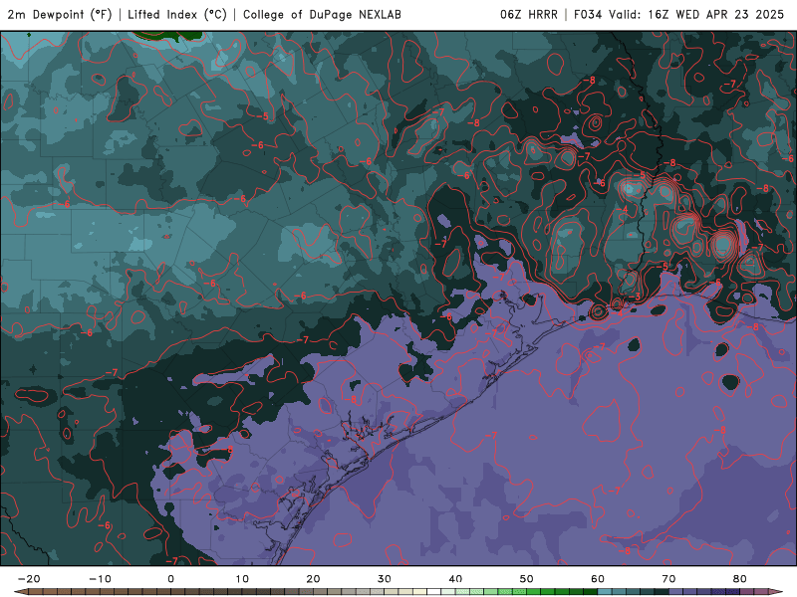
Task: Click the "College of DuPage NEXLAB" label
Action: (322, 14)
